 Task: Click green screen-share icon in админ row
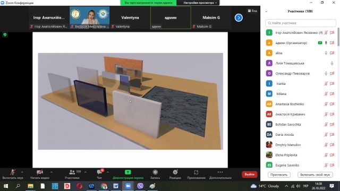click(x=320, y=43)
